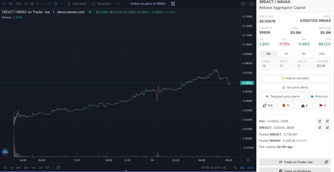This screenshot has height=172, width=334.
Task: Switch stats to 5M tab
Action: click(x=268, y=54)
